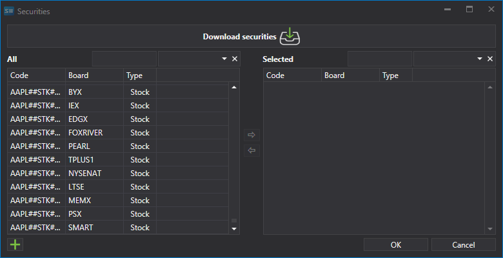
Task: Select the AAPL row with board LTSE
Action: (x=118, y=186)
